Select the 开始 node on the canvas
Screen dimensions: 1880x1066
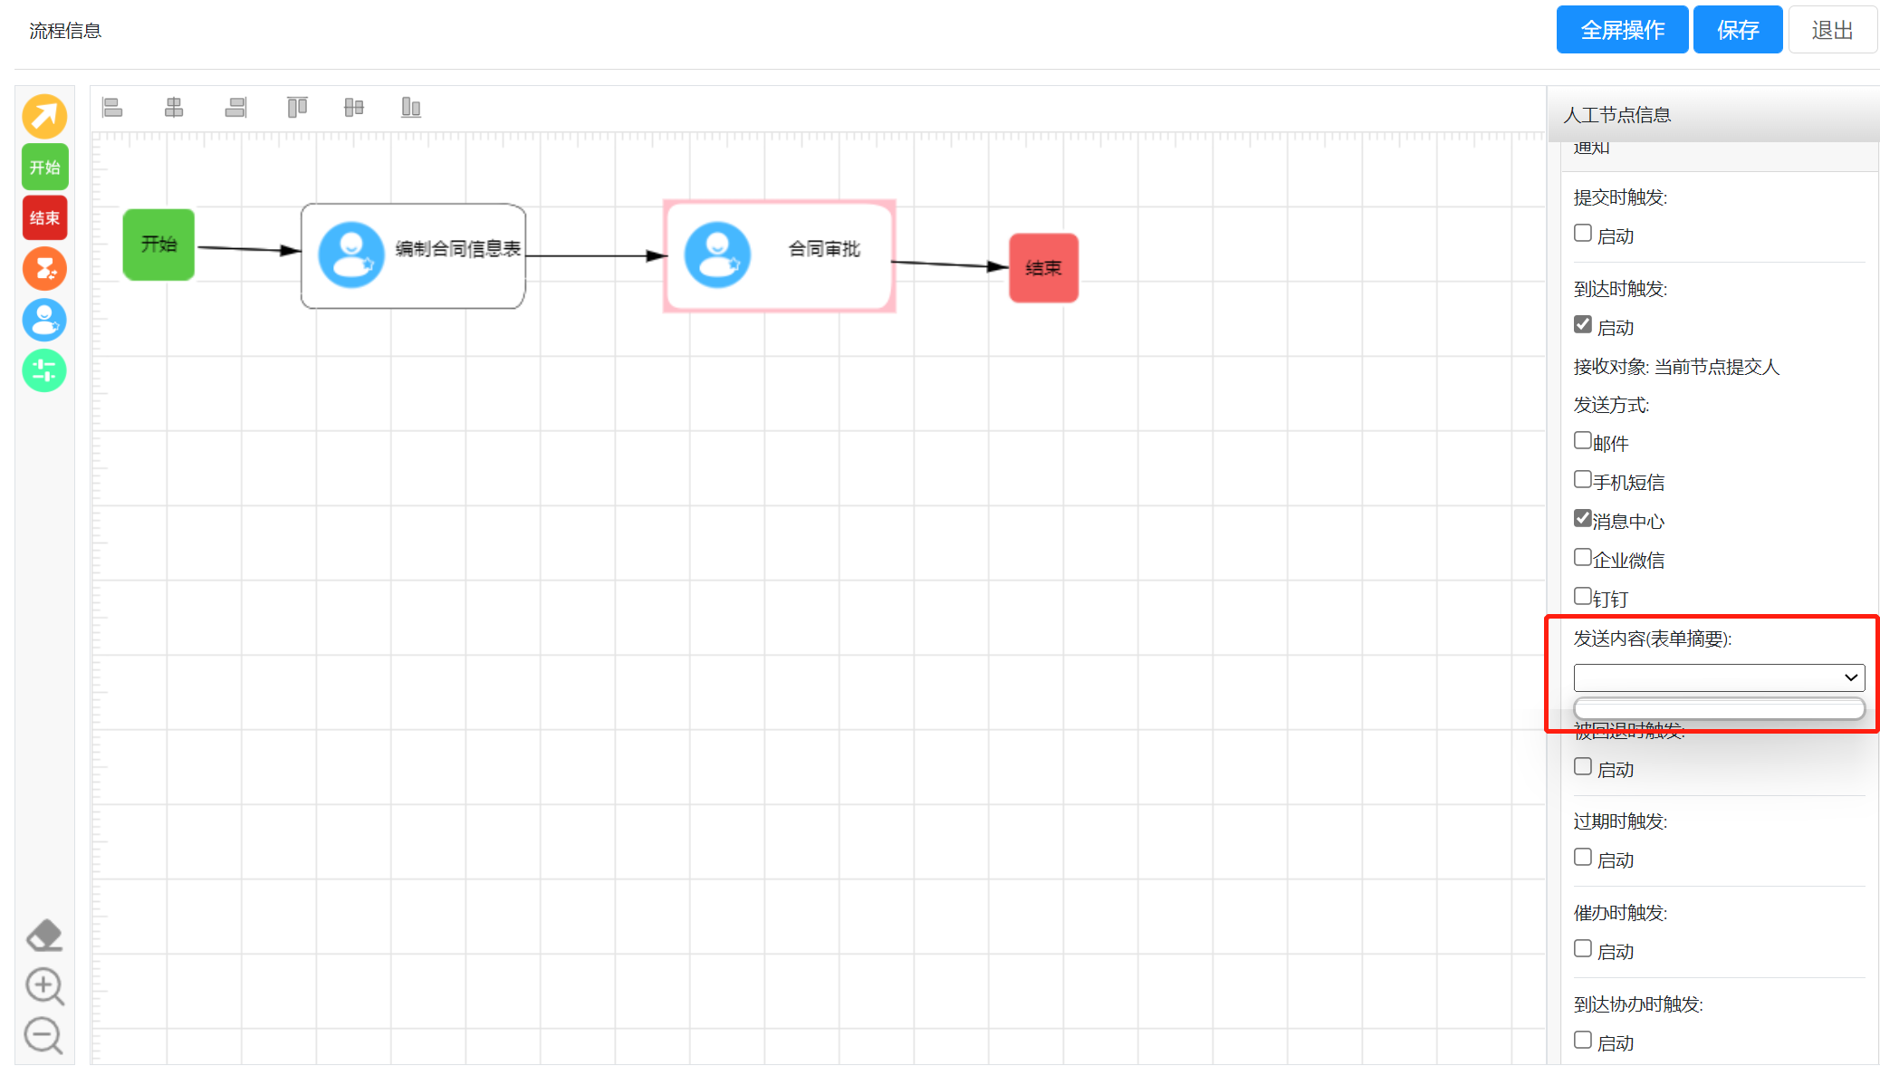158,245
